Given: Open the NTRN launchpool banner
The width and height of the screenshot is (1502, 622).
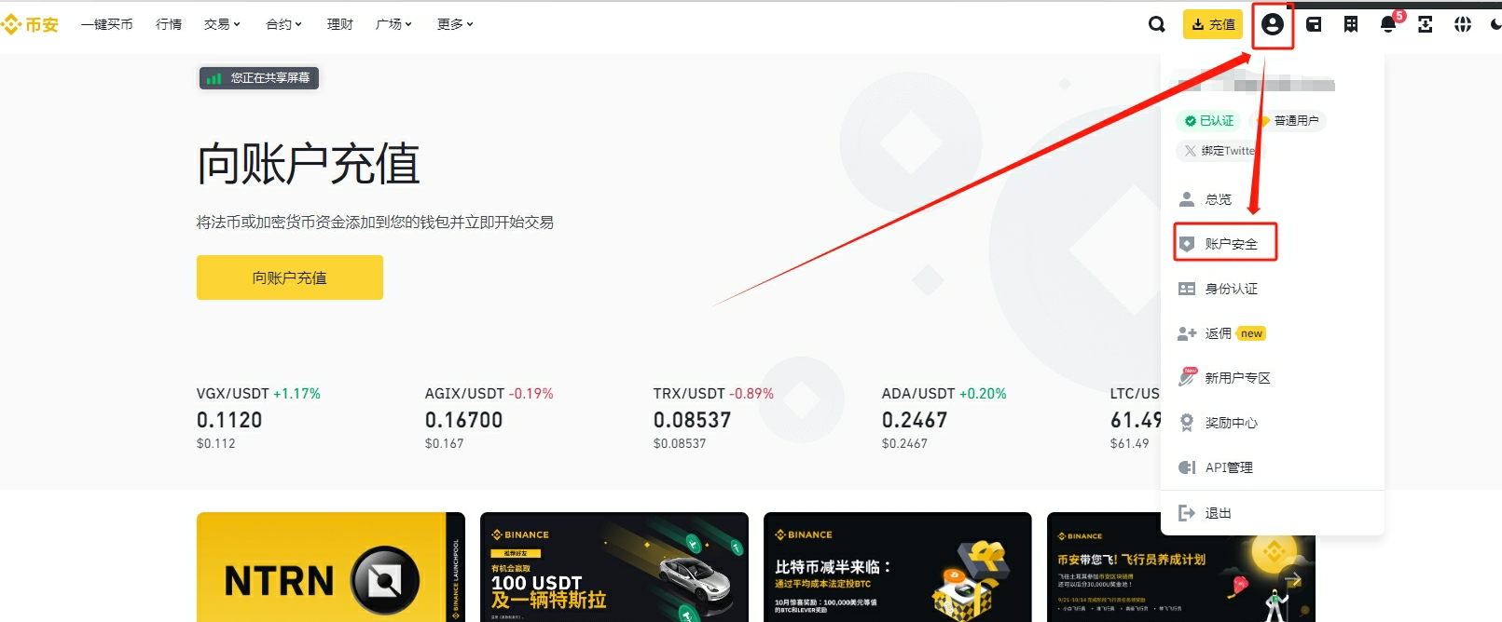Looking at the screenshot, I should click(331, 567).
